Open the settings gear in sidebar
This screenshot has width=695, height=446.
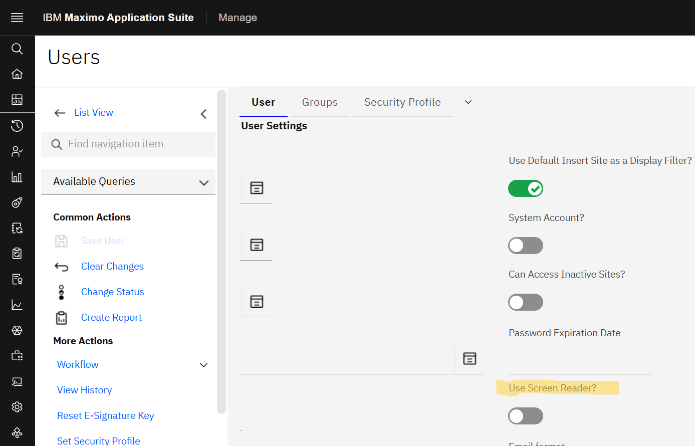[x=17, y=407]
